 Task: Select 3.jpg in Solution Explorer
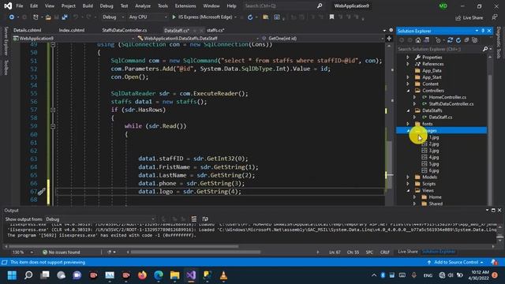pos(433,151)
